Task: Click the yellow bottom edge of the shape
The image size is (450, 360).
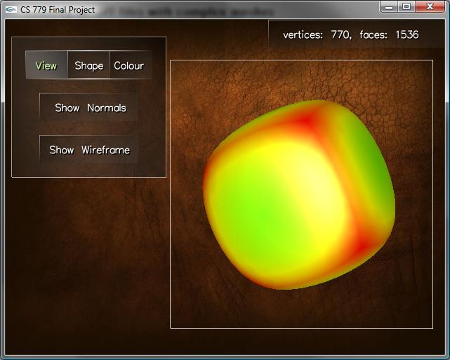Action: [x=295, y=281]
